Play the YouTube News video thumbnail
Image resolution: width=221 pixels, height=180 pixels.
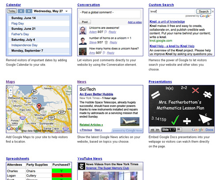pyautogui.click(x=110, y=176)
